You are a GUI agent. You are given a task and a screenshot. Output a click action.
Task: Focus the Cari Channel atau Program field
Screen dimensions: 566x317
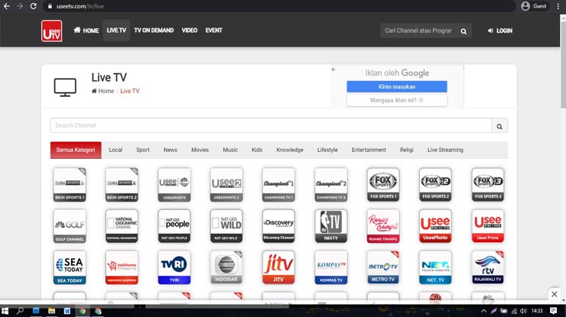418,31
